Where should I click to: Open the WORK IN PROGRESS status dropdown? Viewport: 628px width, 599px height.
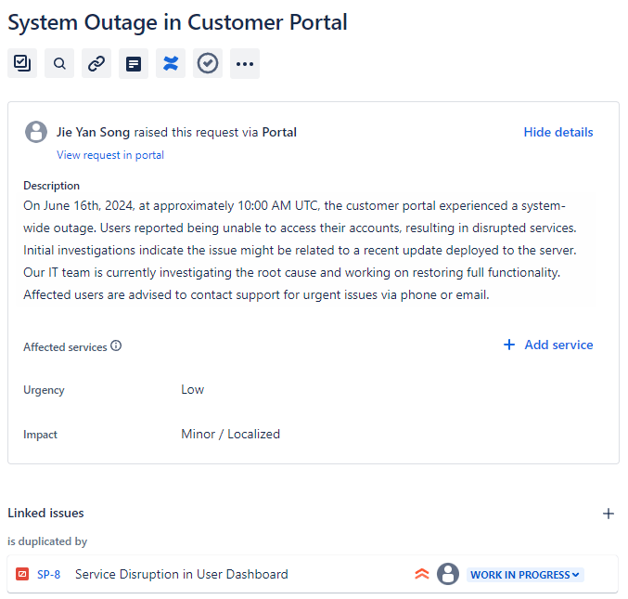[x=525, y=575]
